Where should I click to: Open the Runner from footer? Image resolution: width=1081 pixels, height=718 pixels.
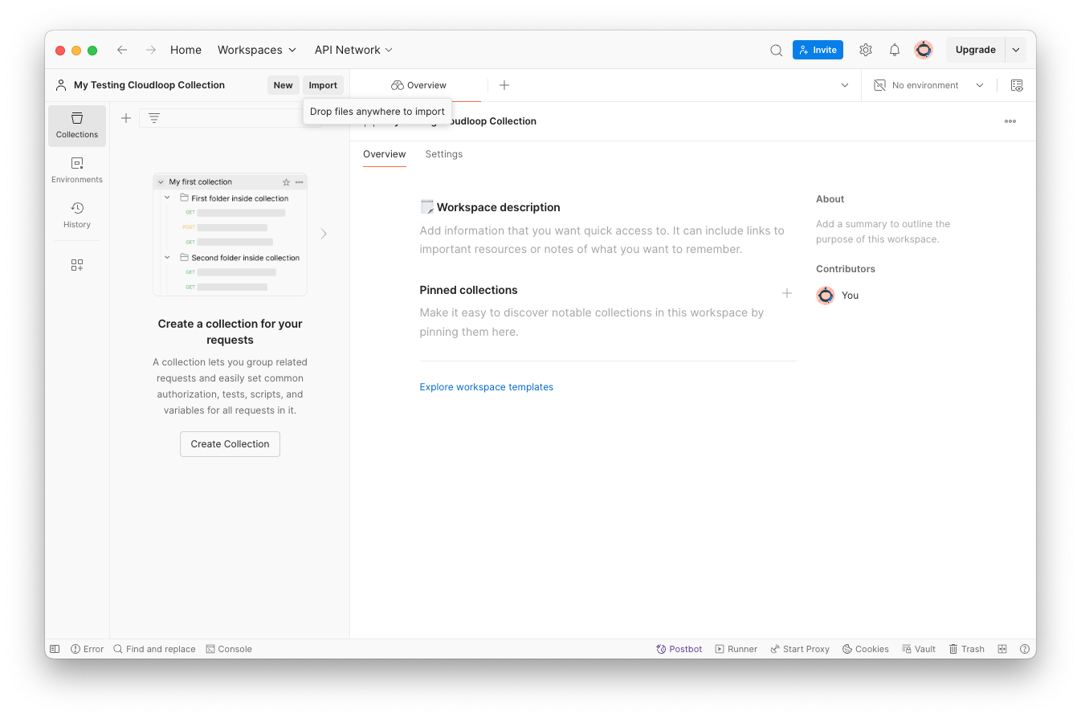pos(736,649)
